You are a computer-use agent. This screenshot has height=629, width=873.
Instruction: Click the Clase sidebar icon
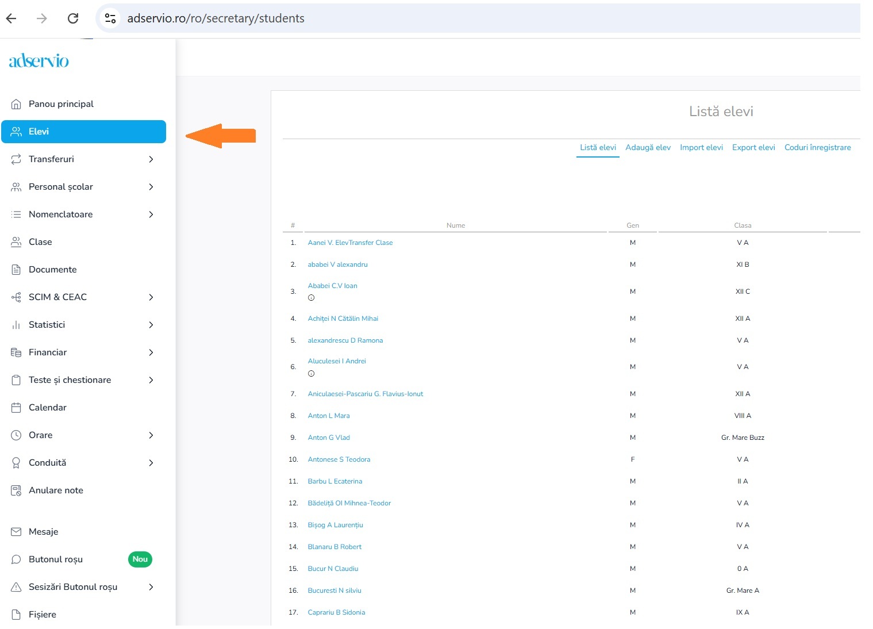[x=16, y=242]
